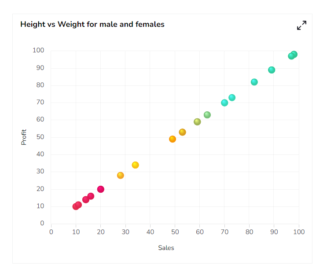Select the data point at Sales 10
This screenshot has height=279, width=327.
point(76,206)
